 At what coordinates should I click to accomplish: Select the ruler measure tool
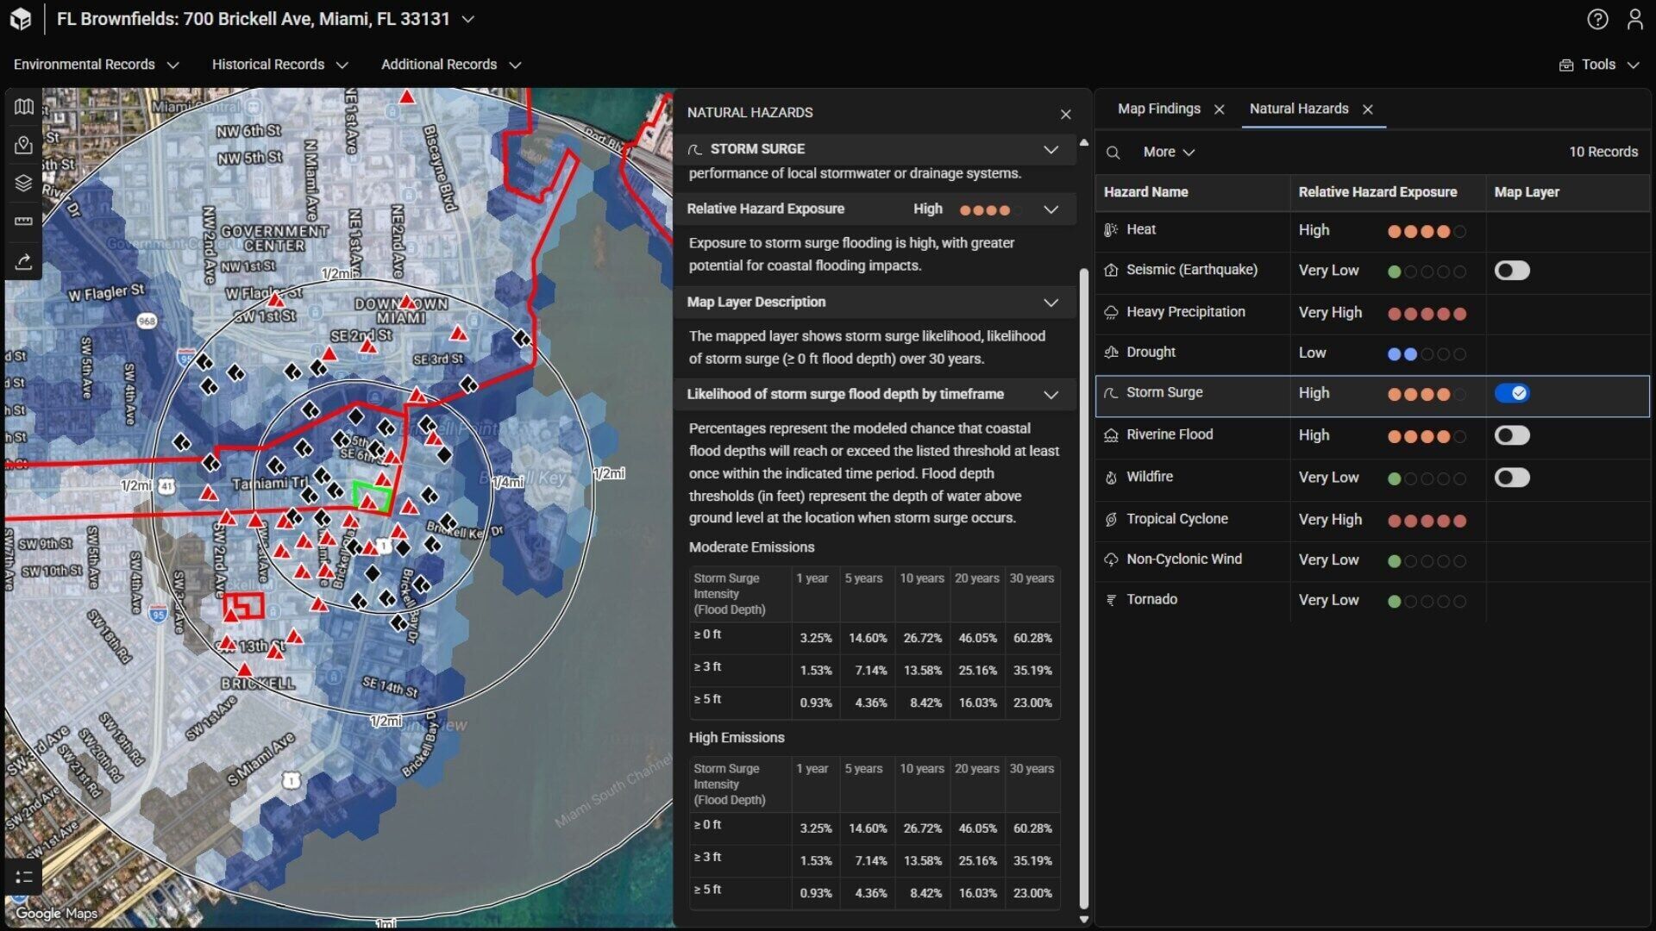(x=23, y=222)
